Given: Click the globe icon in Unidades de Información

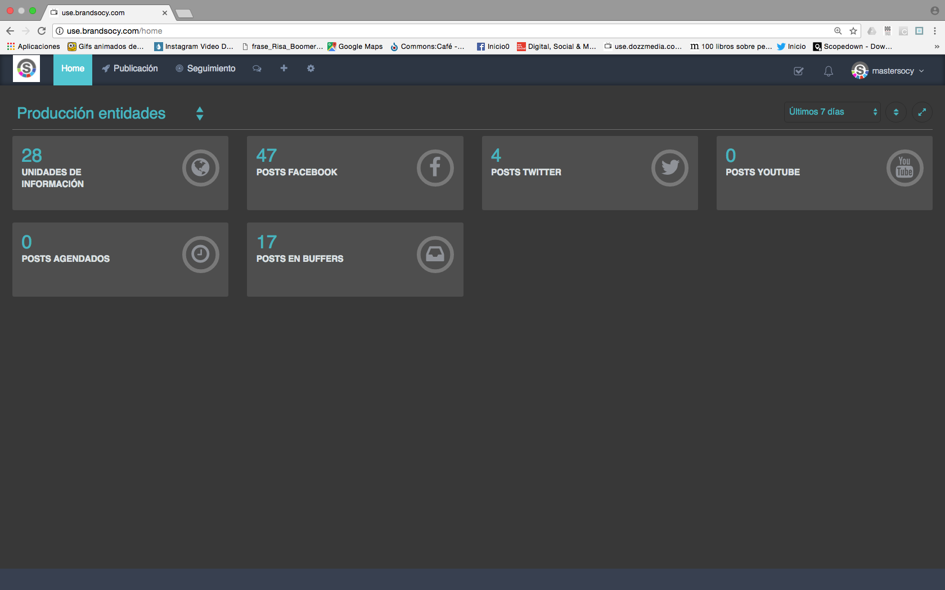Looking at the screenshot, I should pos(200,167).
